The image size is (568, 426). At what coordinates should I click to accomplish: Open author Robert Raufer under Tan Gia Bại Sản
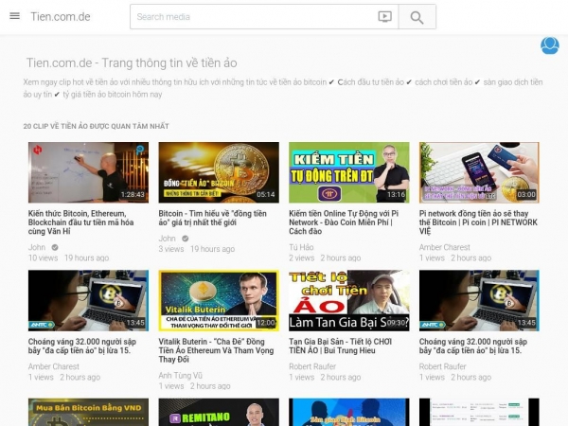pos(312,366)
